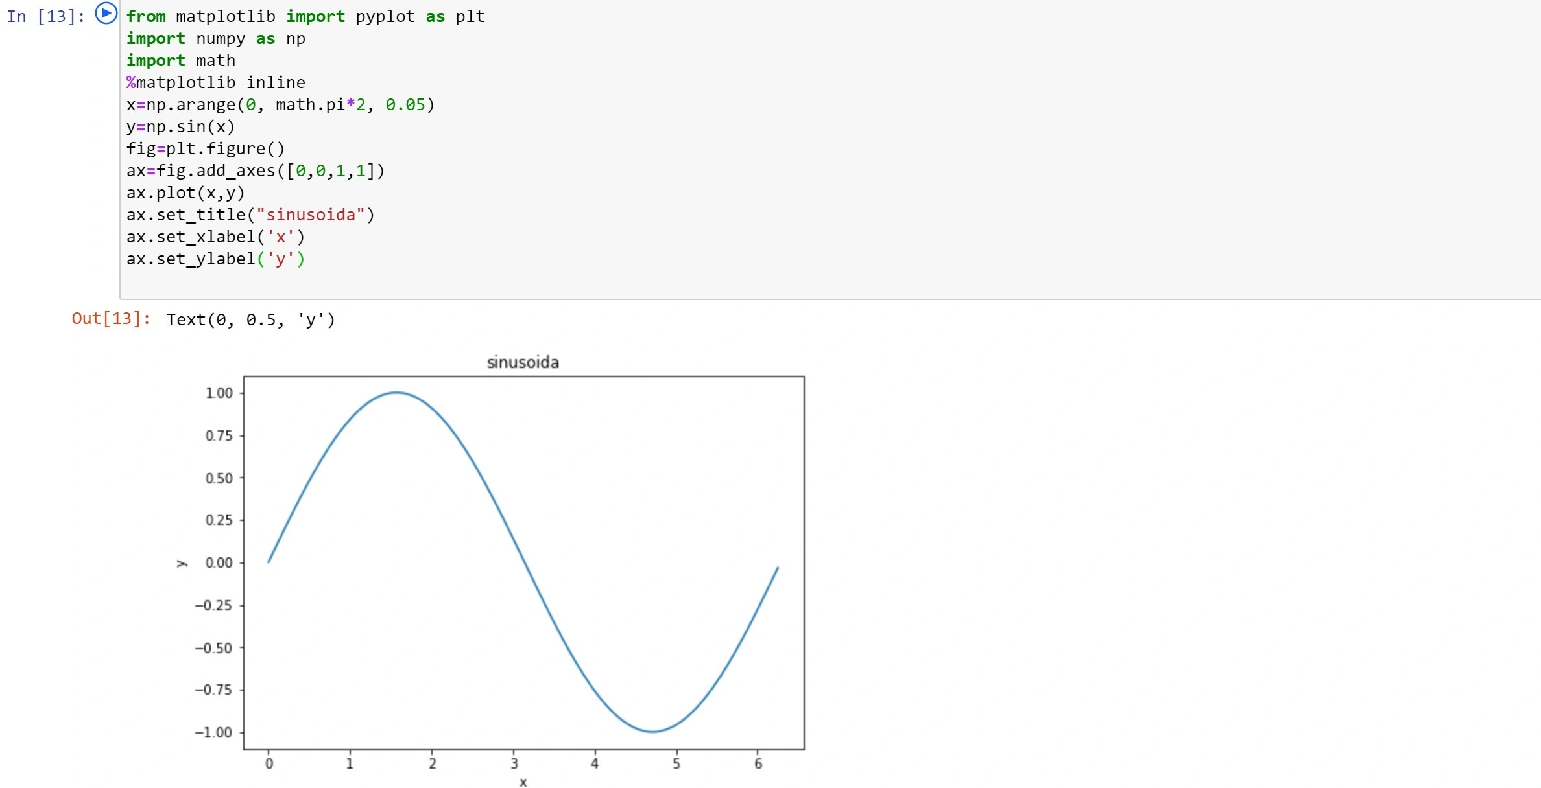Viewport: 1541px width, 788px height.
Task: Click the Out[13] output prompt label
Action: pyautogui.click(x=111, y=318)
